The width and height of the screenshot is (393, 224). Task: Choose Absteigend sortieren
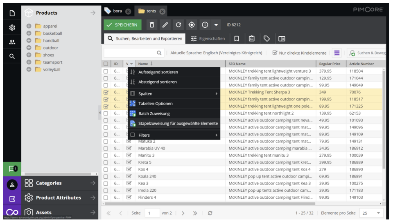[174, 82]
